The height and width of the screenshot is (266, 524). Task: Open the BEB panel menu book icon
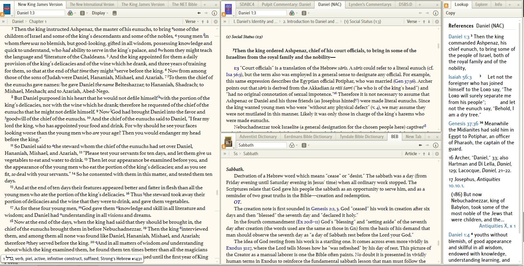tap(228, 141)
